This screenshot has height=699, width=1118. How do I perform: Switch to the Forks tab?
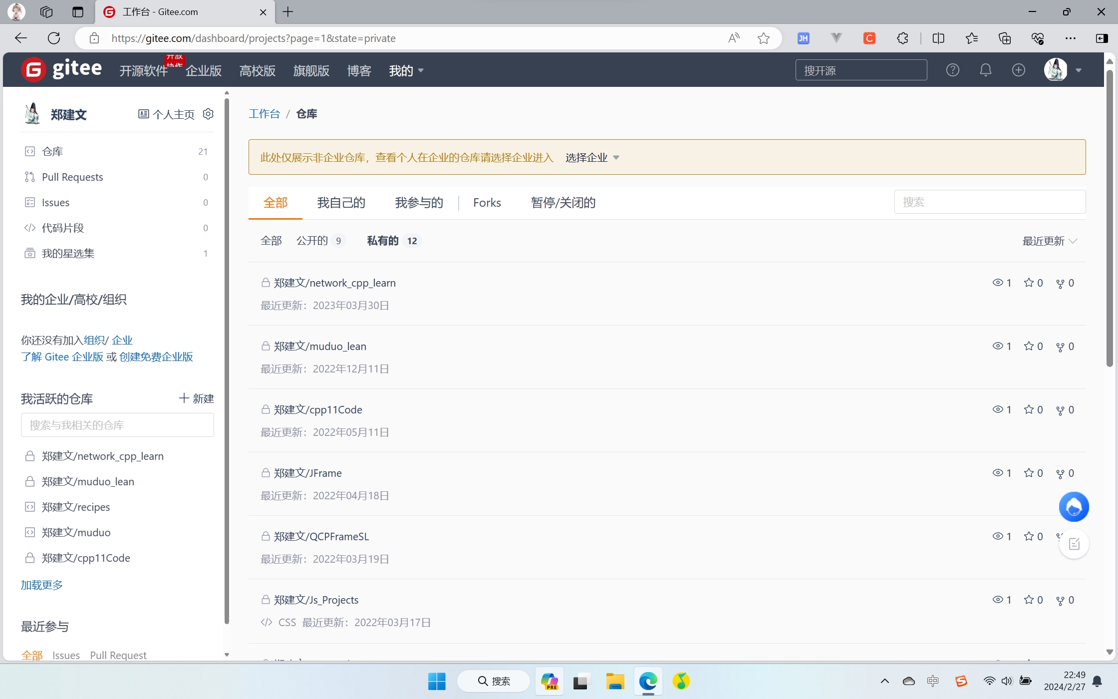tap(487, 202)
